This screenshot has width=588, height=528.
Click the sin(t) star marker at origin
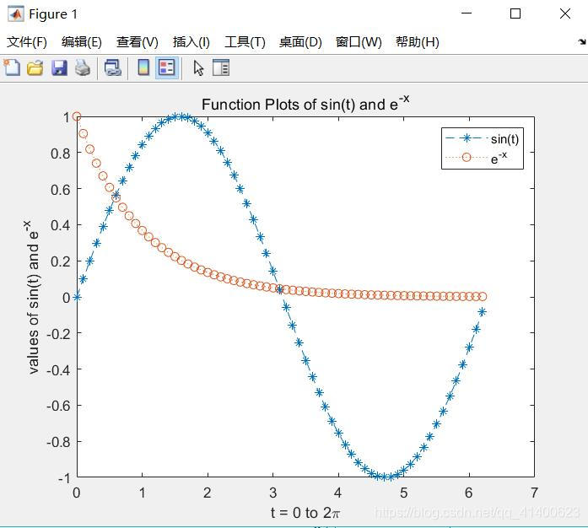coord(77,298)
